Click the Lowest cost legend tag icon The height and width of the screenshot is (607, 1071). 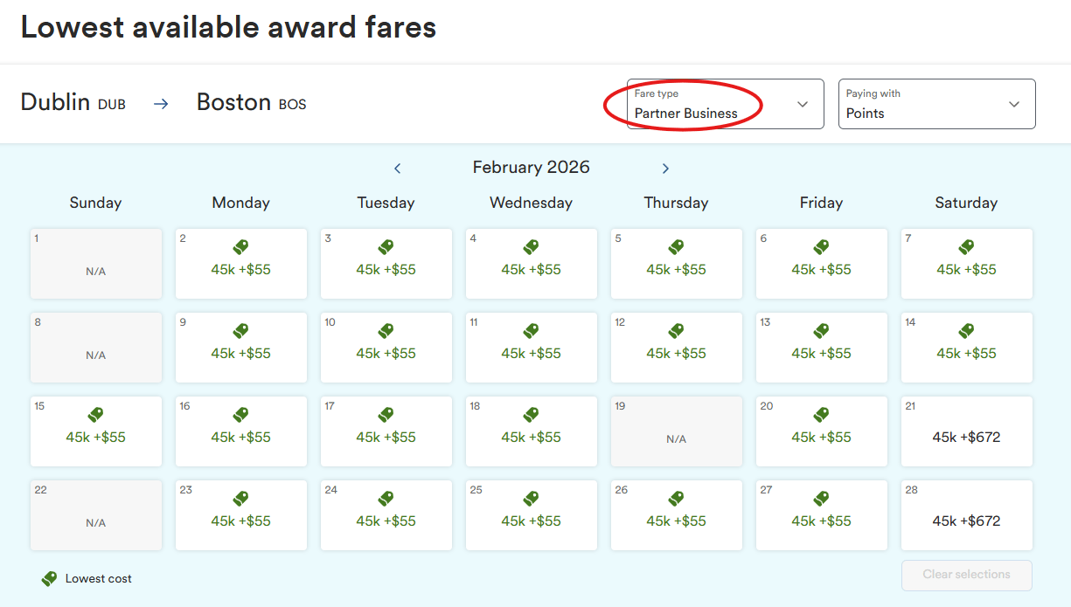click(x=50, y=578)
